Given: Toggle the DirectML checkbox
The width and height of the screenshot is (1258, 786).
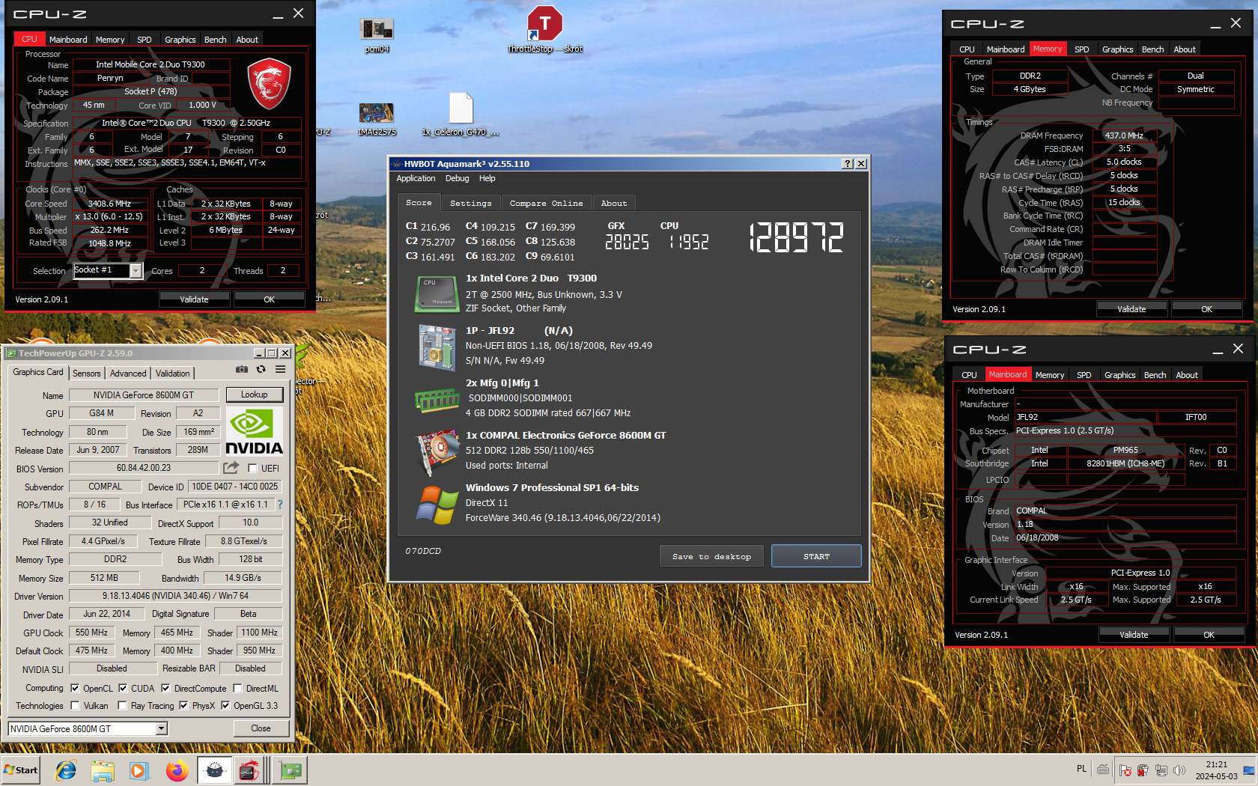Looking at the screenshot, I should [237, 688].
